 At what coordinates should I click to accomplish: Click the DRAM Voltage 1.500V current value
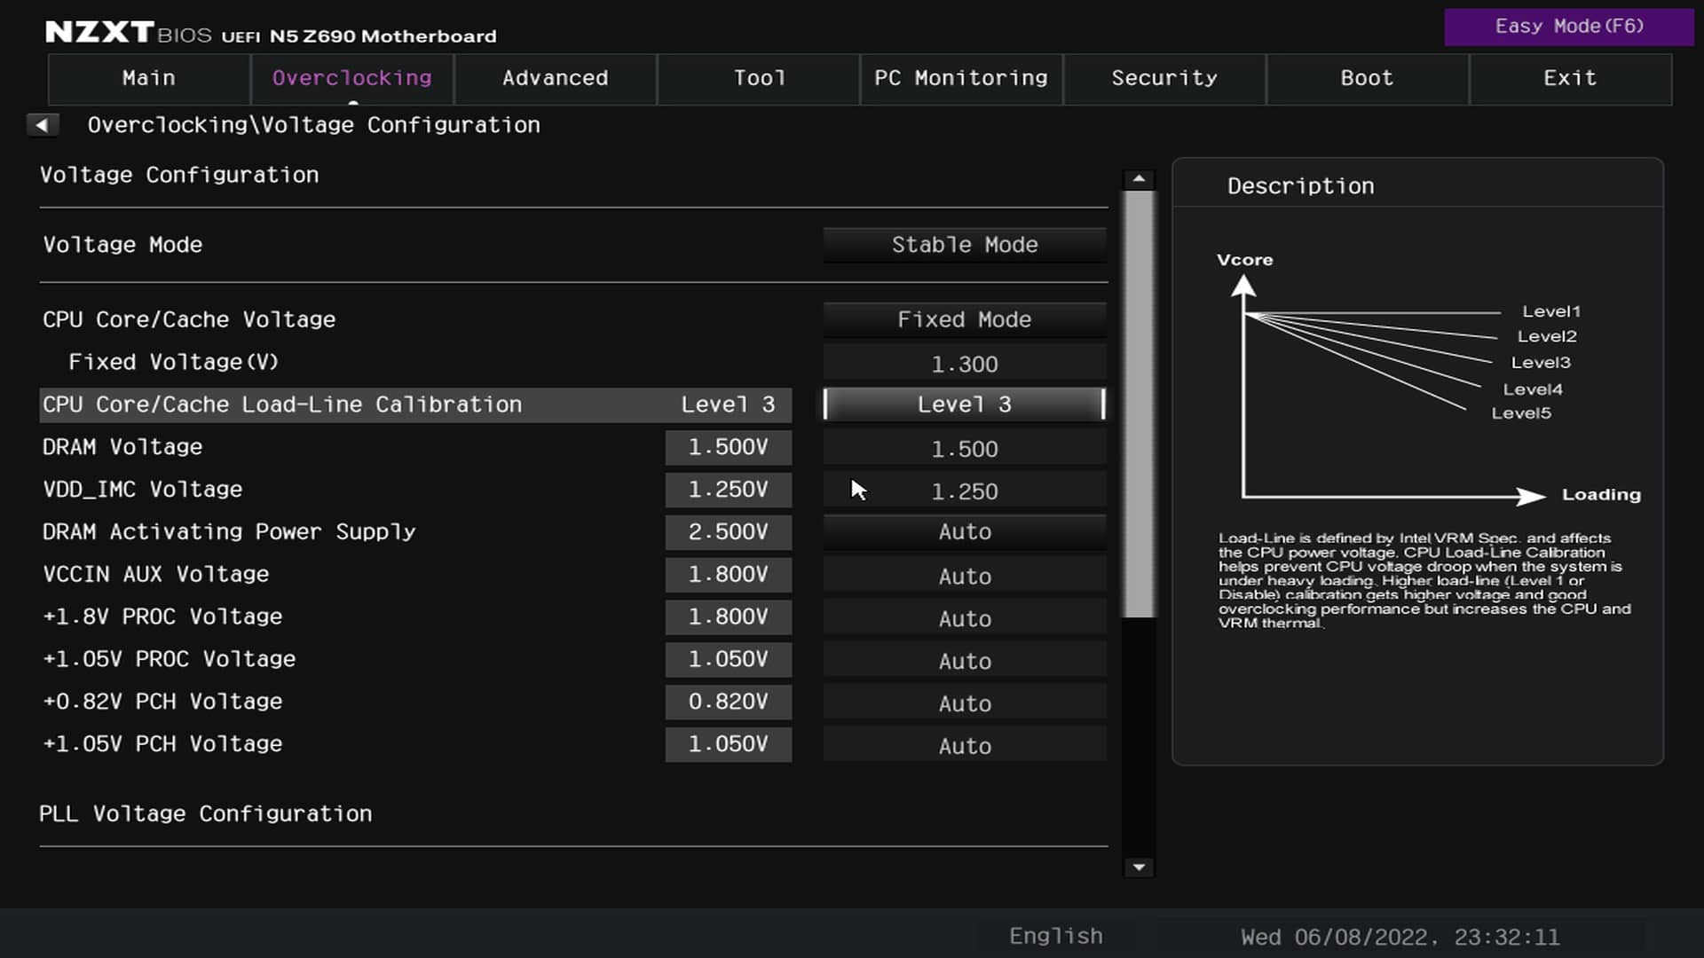[729, 447]
